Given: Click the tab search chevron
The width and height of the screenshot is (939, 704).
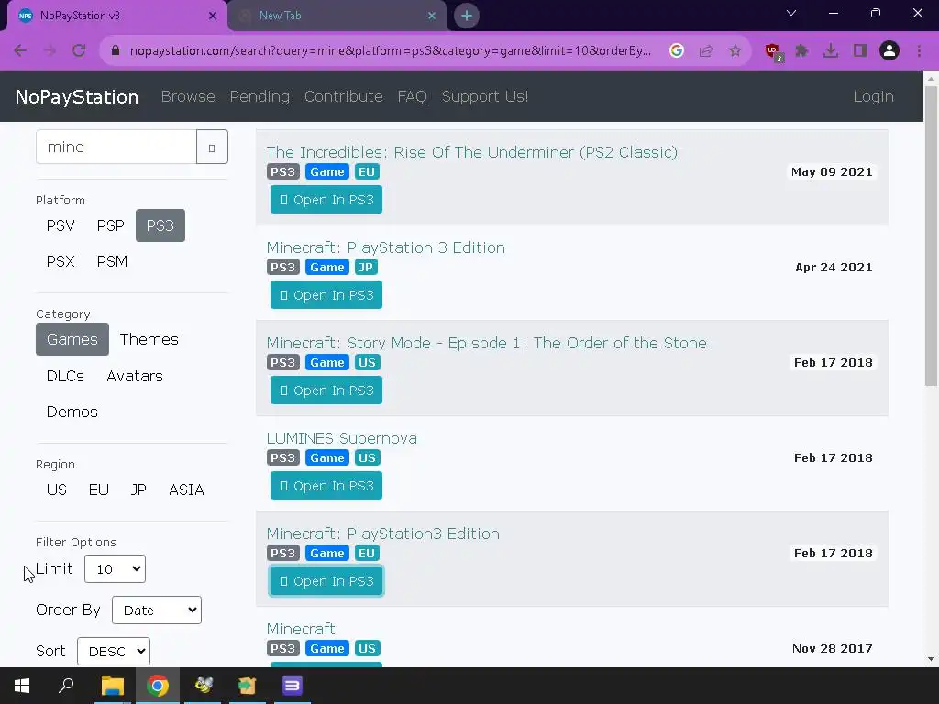Looking at the screenshot, I should 791,13.
